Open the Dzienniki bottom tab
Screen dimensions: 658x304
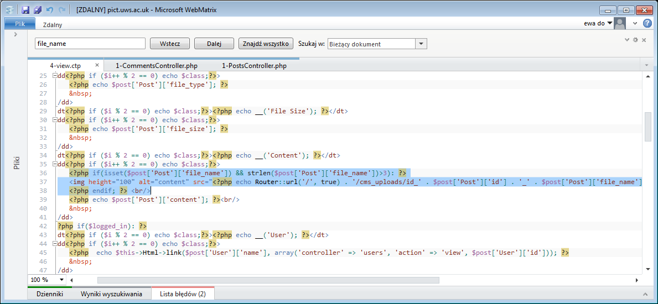pyautogui.click(x=50, y=294)
